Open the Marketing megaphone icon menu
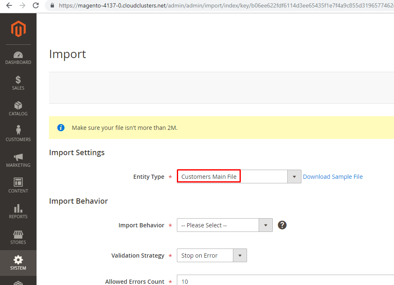This screenshot has height=285, width=394. 18,160
